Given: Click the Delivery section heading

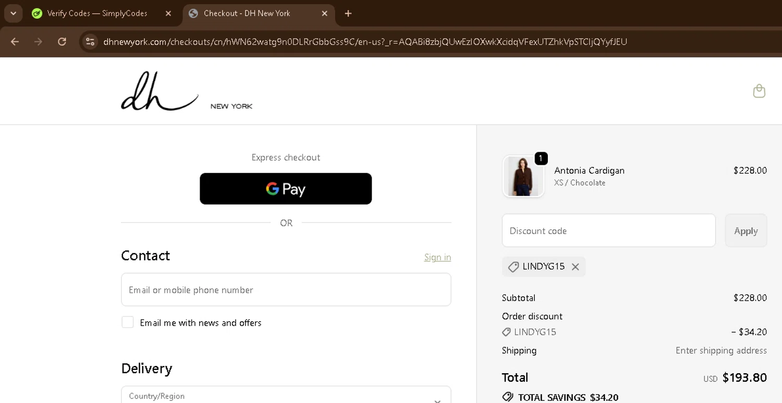Looking at the screenshot, I should [146, 368].
